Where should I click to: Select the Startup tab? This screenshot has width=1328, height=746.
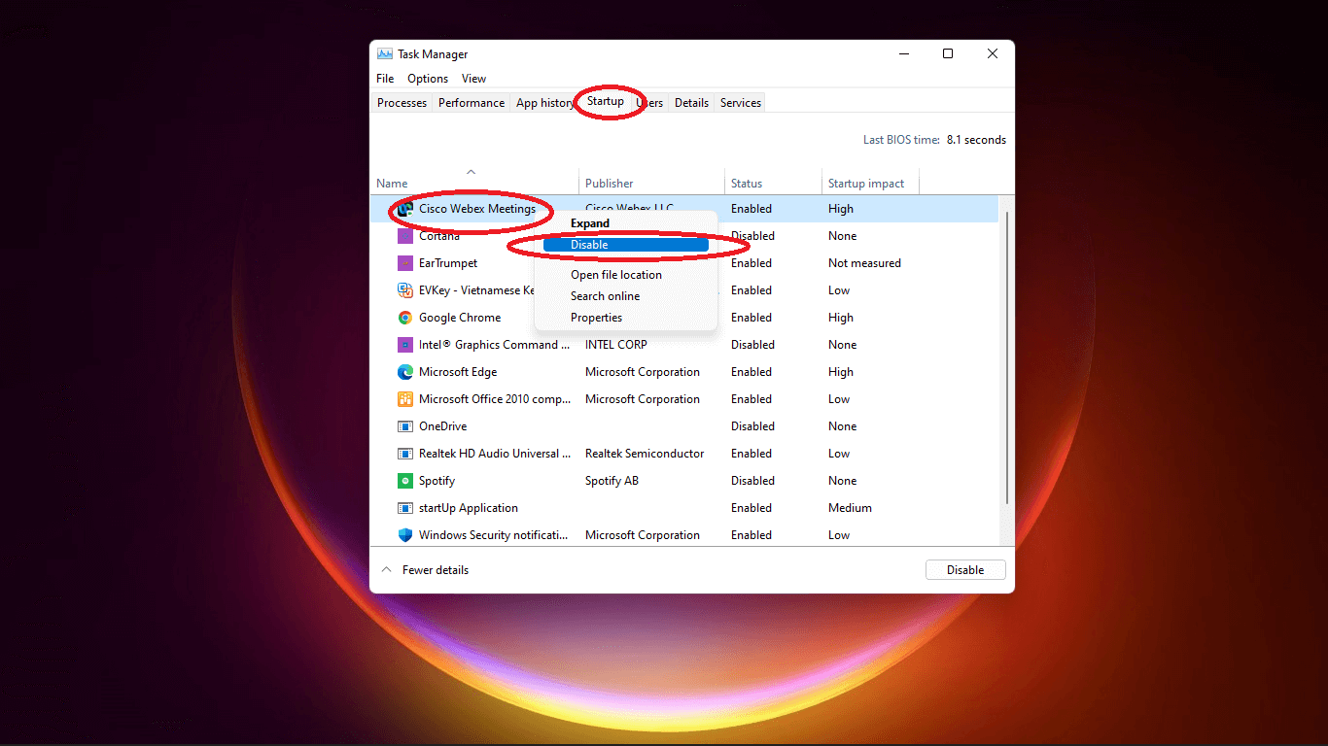click(x=606, y=101)
